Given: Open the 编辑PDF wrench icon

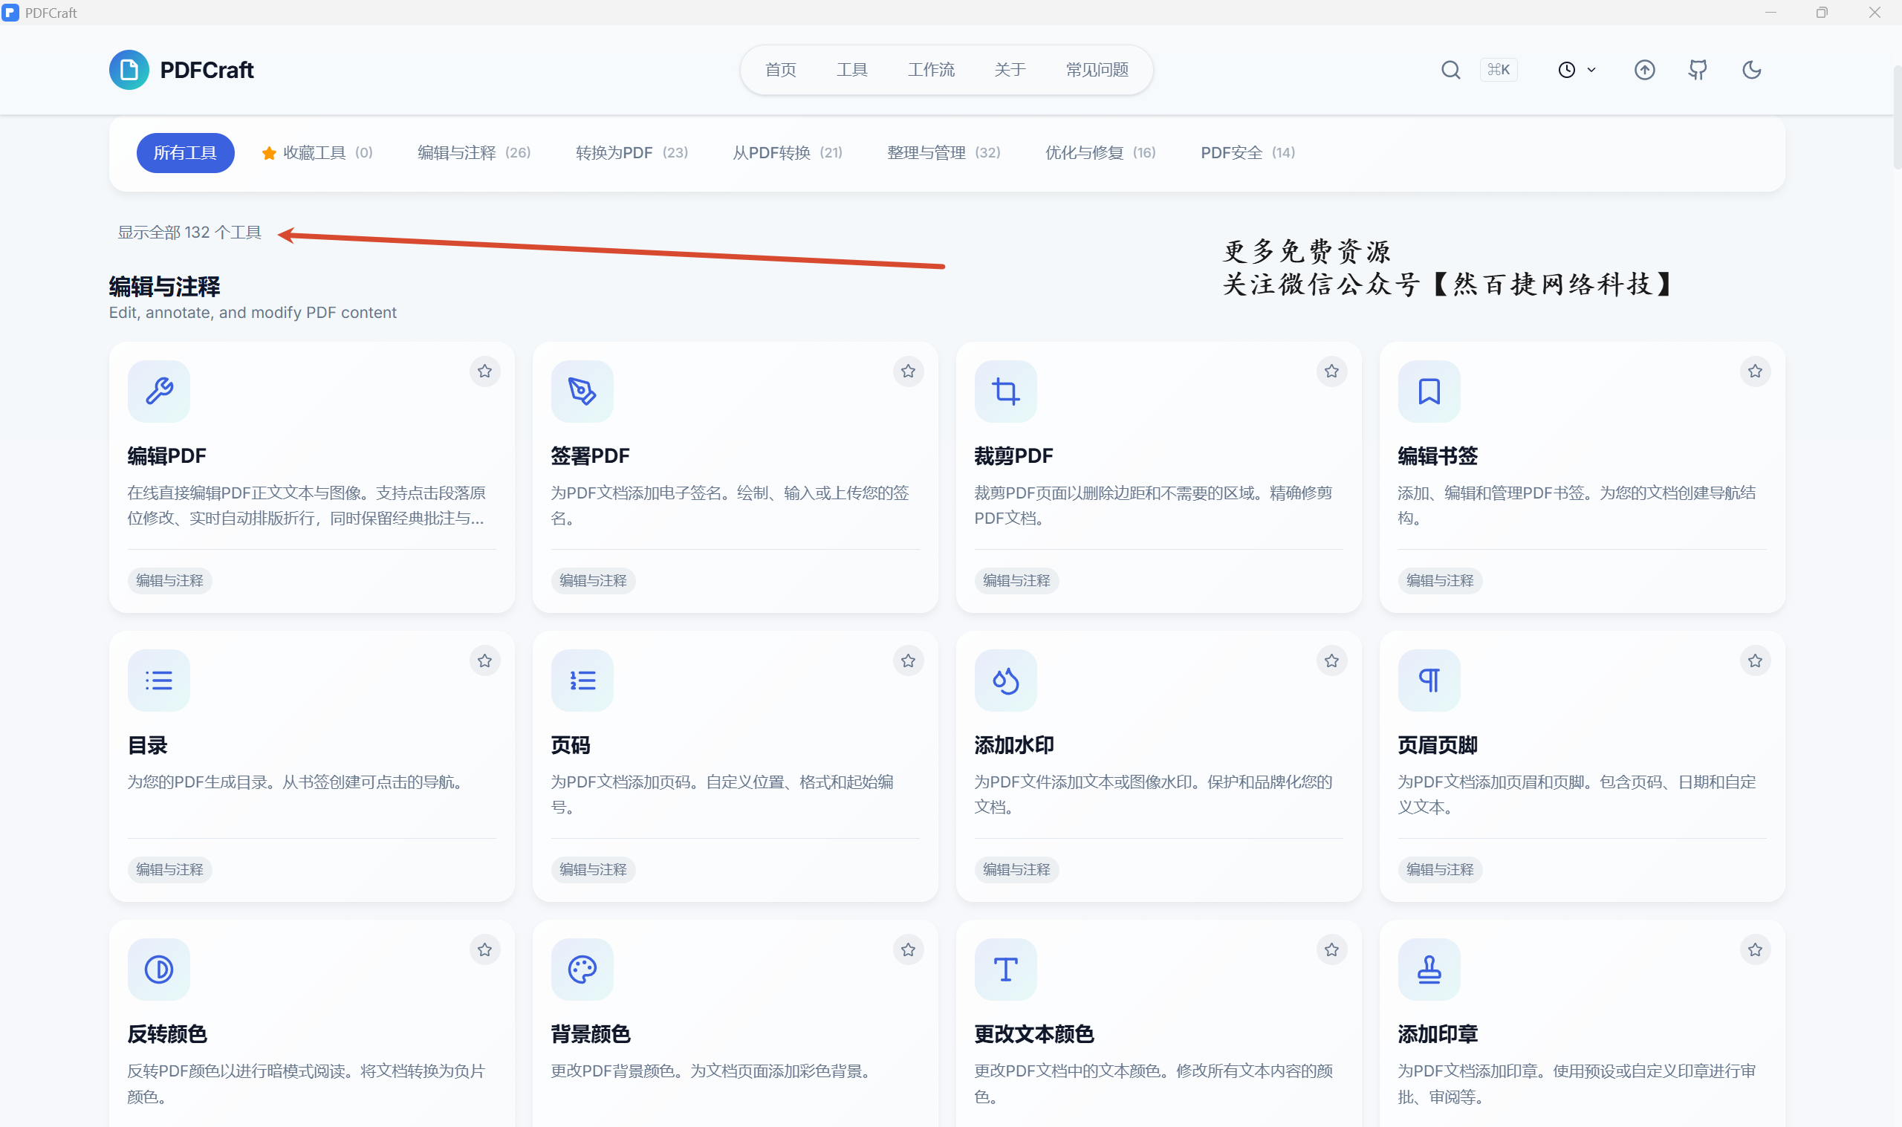Looking at the screenshot, I should click(x=159, y=391).
